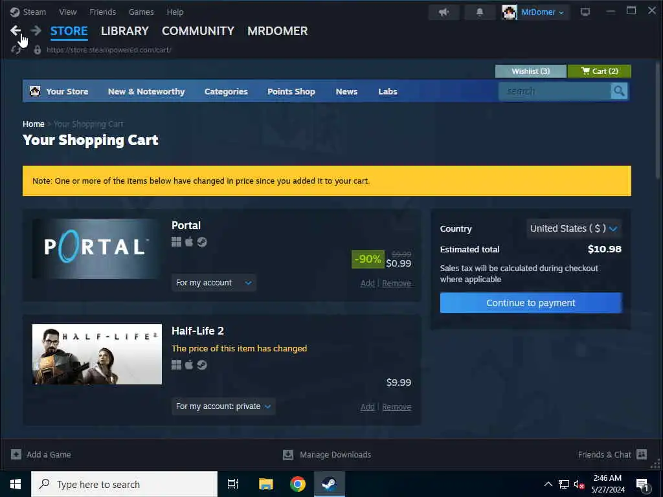
Task: Switch to the LIBRARY tab
Action: pyautogui.click(x=125, y=31)
